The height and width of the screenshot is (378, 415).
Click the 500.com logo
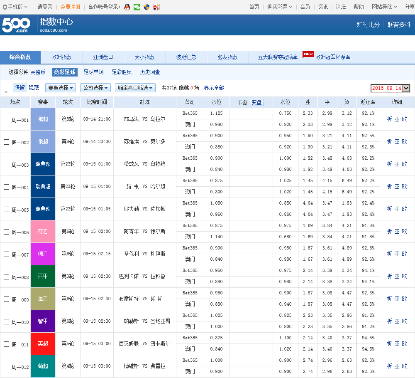click(x=16, y=25)
